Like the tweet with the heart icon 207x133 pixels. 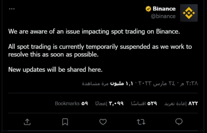(103, 122)
